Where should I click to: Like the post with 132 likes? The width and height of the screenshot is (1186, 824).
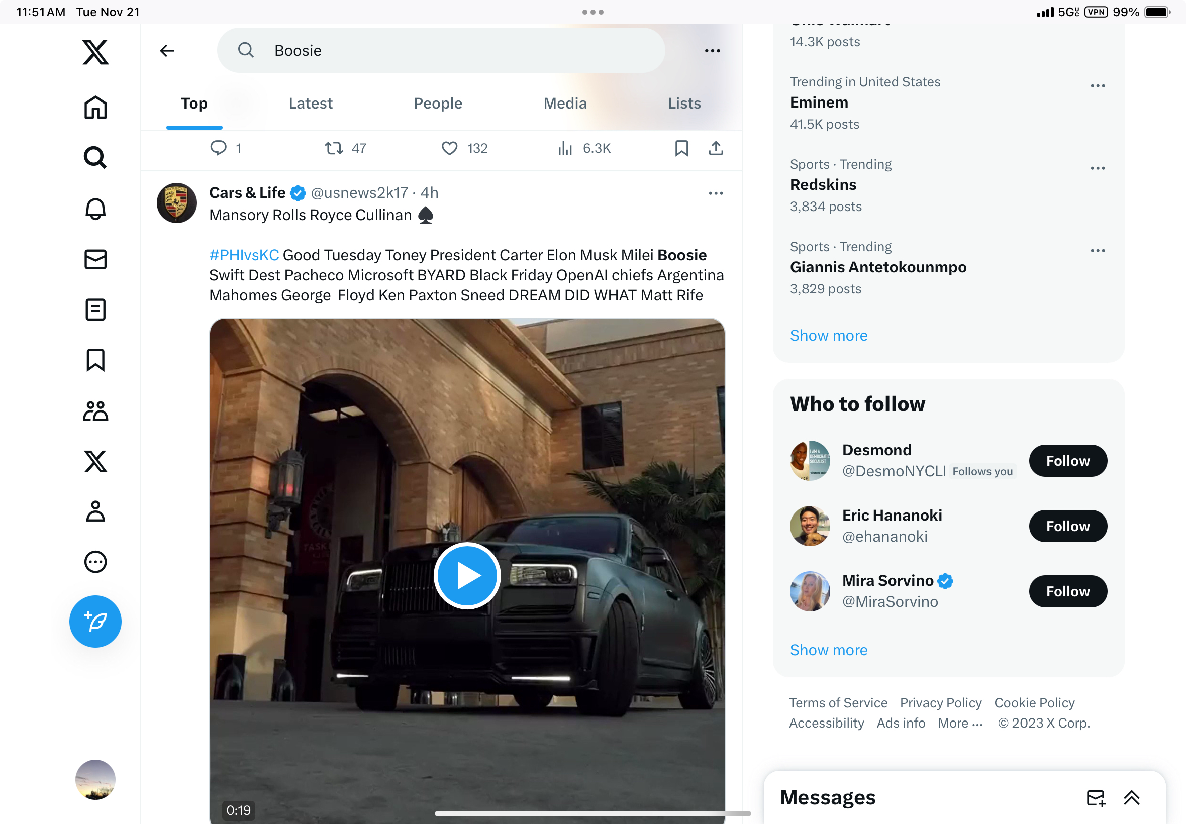tap(450, 149)
